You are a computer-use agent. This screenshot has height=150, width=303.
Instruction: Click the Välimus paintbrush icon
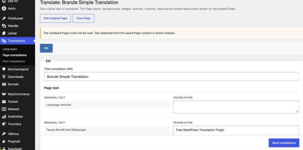(4, 134)
